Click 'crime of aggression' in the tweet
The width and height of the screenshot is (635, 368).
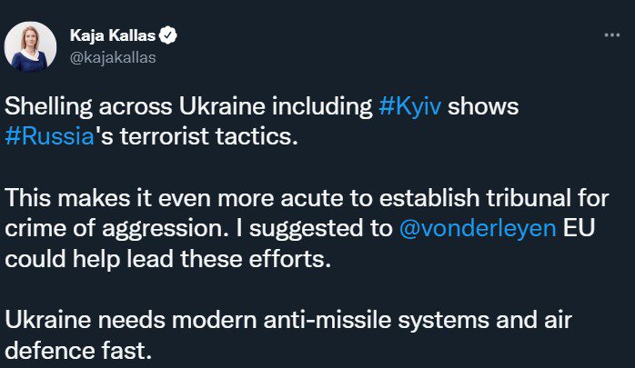(114, 228)
